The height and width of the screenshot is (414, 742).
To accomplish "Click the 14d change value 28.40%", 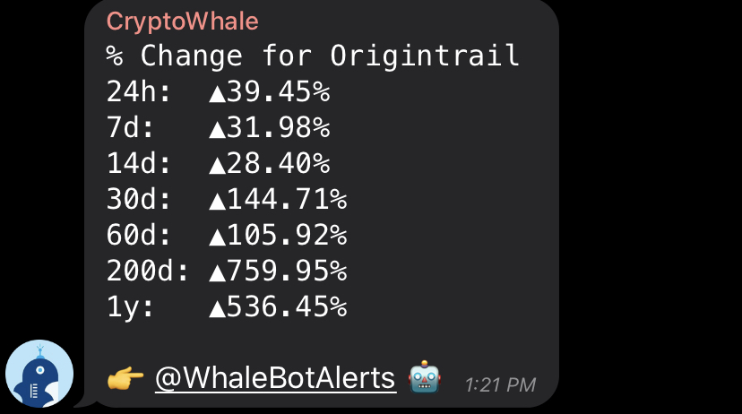I will pyautogui.click(x=278, y=163).
